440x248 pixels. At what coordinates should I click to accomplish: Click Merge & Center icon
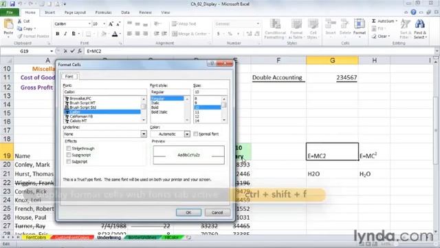click(x=175, y=34)
